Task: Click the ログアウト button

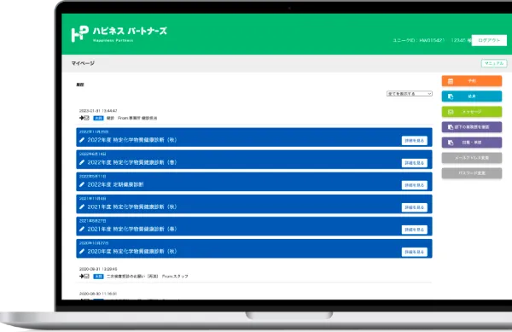Action: 489,40
